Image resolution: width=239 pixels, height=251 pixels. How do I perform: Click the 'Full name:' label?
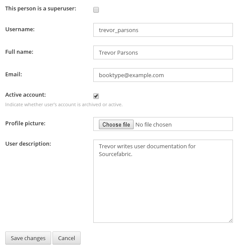tap(19, 52)
